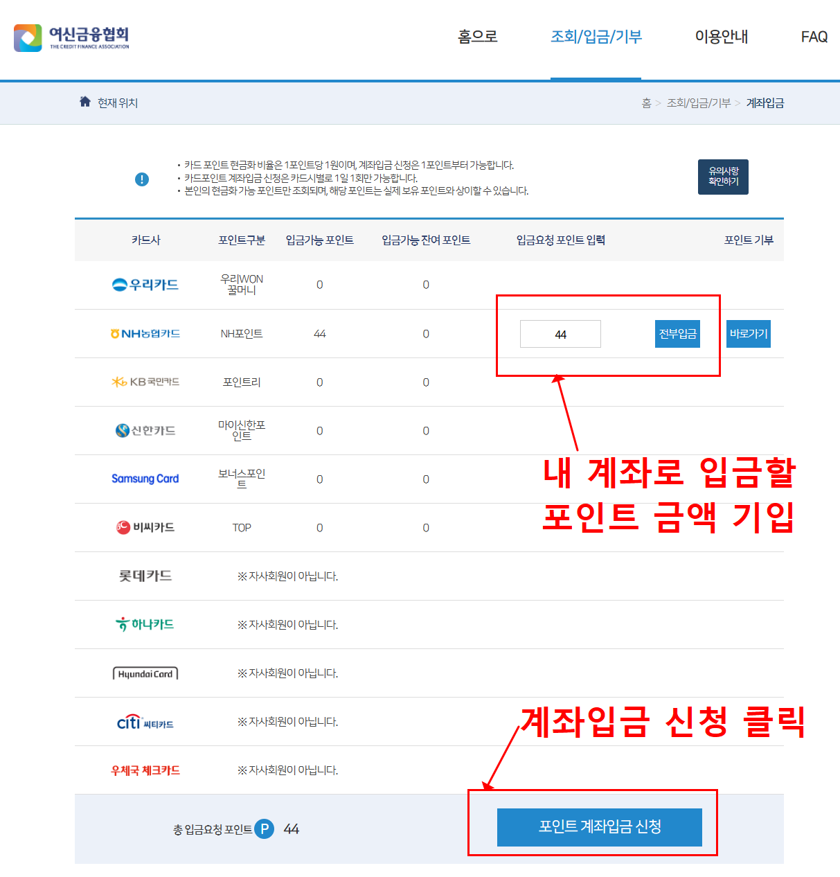Click the 롯데카드 row non-member notice
The height and width of the screenshot is (877, 840).
tap(287, 576)
